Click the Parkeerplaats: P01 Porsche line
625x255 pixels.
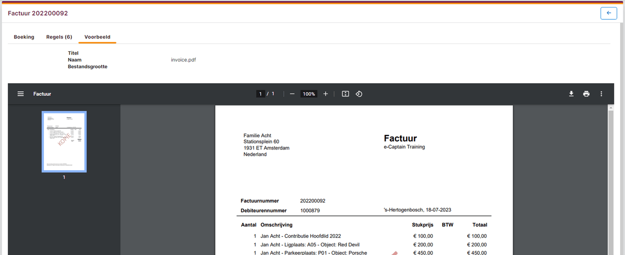click(314, 253)
